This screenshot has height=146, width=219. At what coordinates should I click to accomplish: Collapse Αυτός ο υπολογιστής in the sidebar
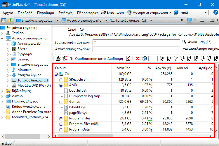click(x=2, y=38)
